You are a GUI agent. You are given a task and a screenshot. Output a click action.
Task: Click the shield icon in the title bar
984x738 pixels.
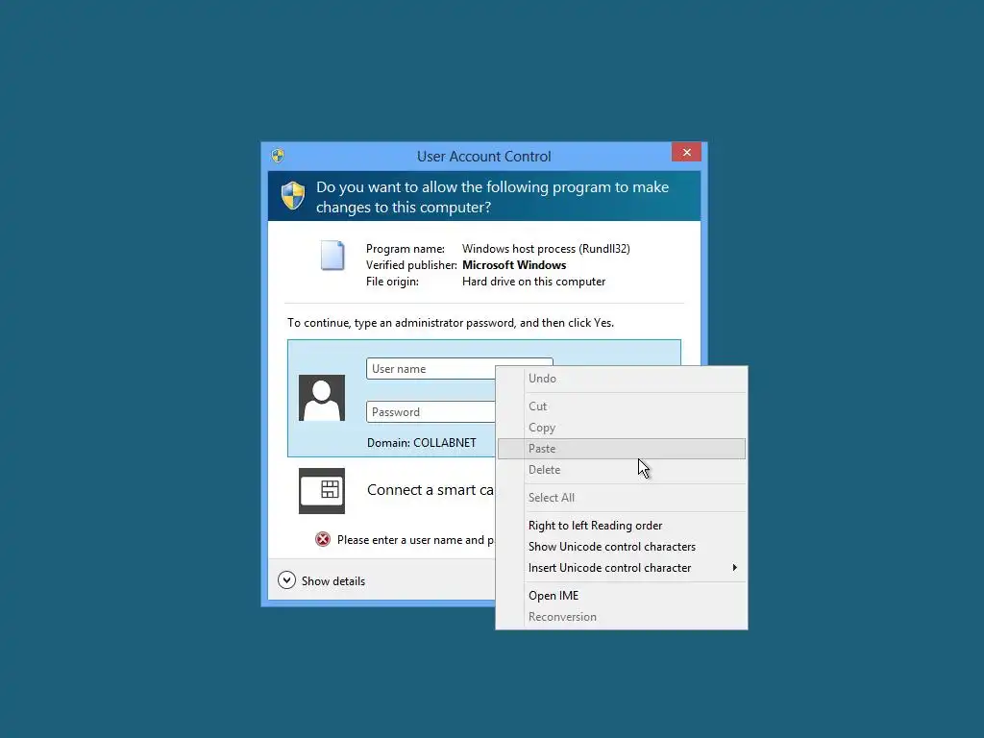(278, 156)
